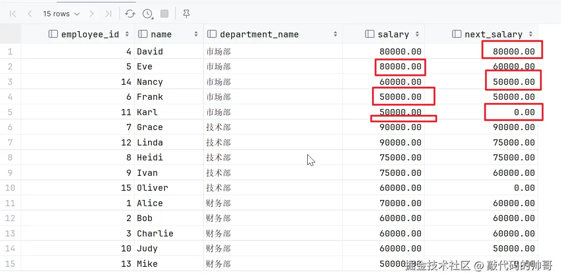Image resolution: width=561 pixels, height=280 pixels.
Task: Sort by next_salary column arrows
Action: (531, 34)
